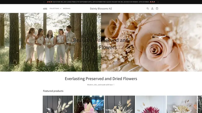Open the Weddings menu item
The width and height of the screenshot is (202, 113).
click(67, 9)
